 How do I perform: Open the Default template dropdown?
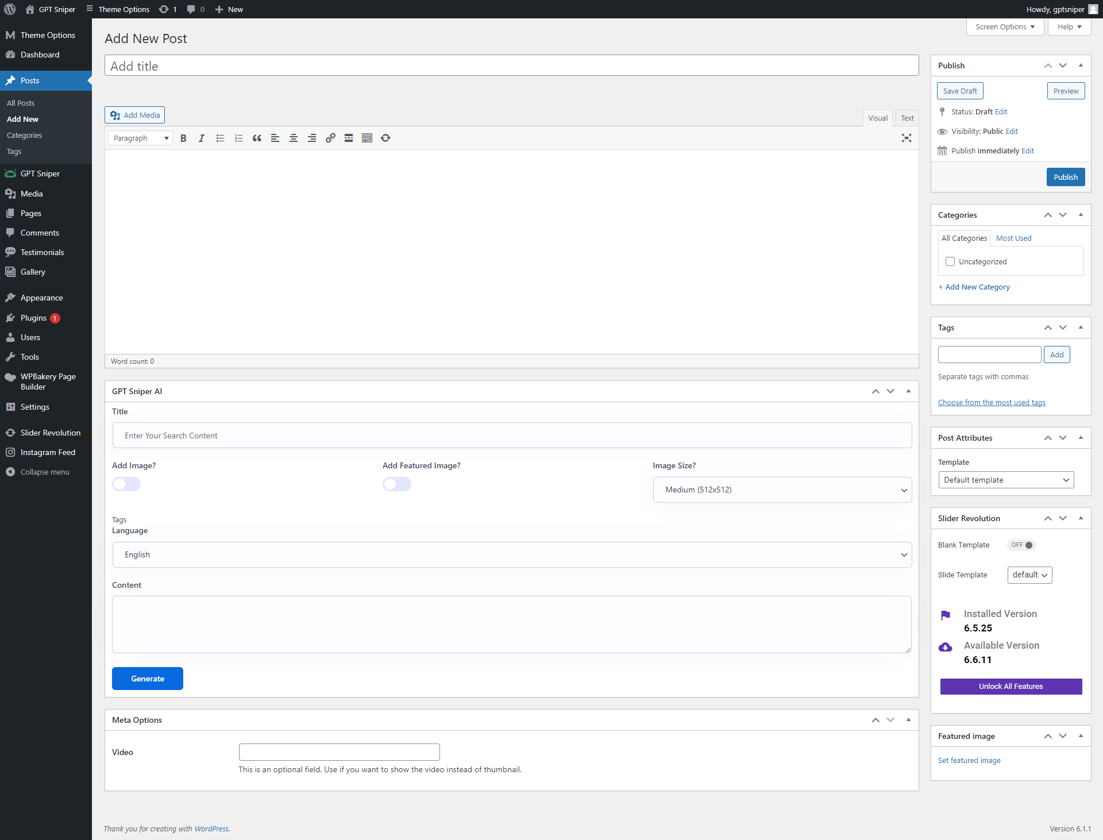pos(1006,480)
